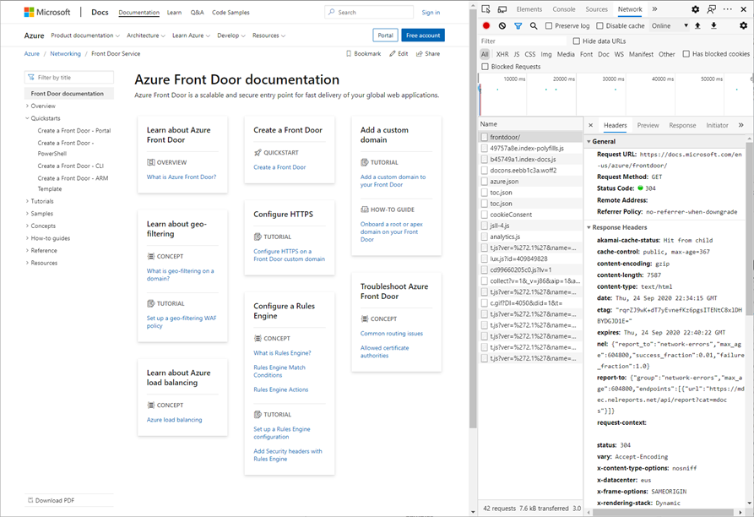Click the export HAR download arrow
This screenshot has width=754, height=517.
tap(713, 26)
